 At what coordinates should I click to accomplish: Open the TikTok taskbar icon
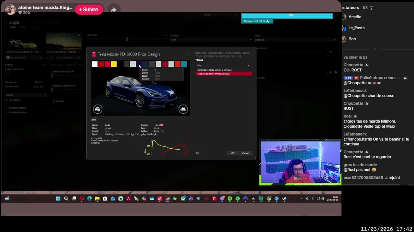click(x=159, y=198)
